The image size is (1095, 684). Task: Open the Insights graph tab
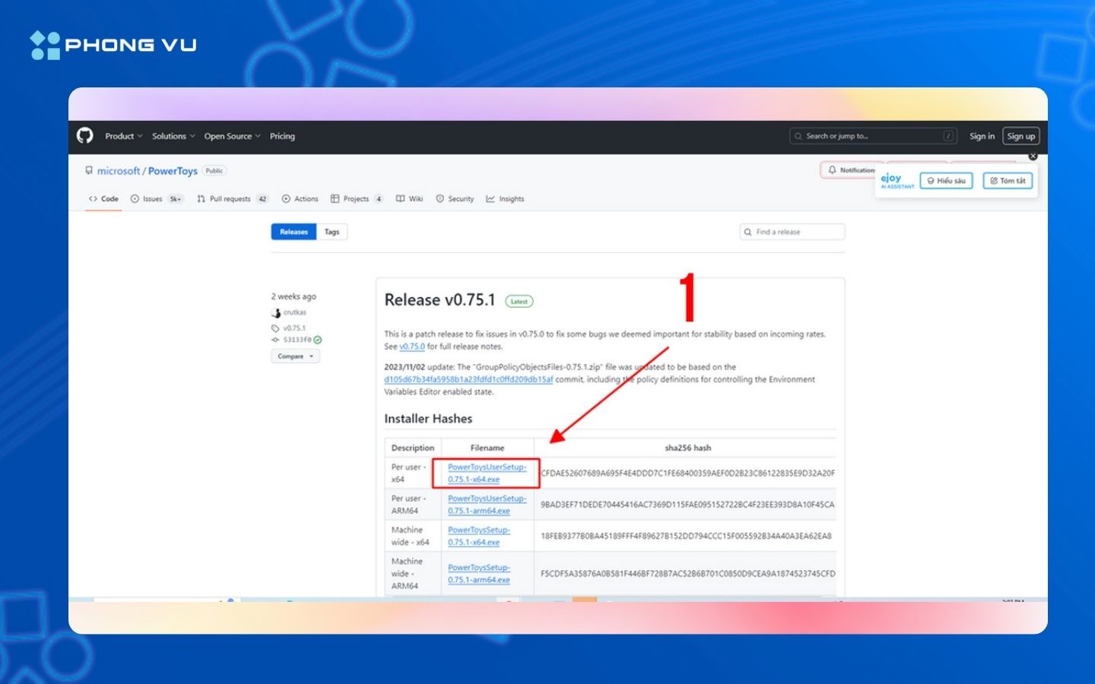point(505,199)
